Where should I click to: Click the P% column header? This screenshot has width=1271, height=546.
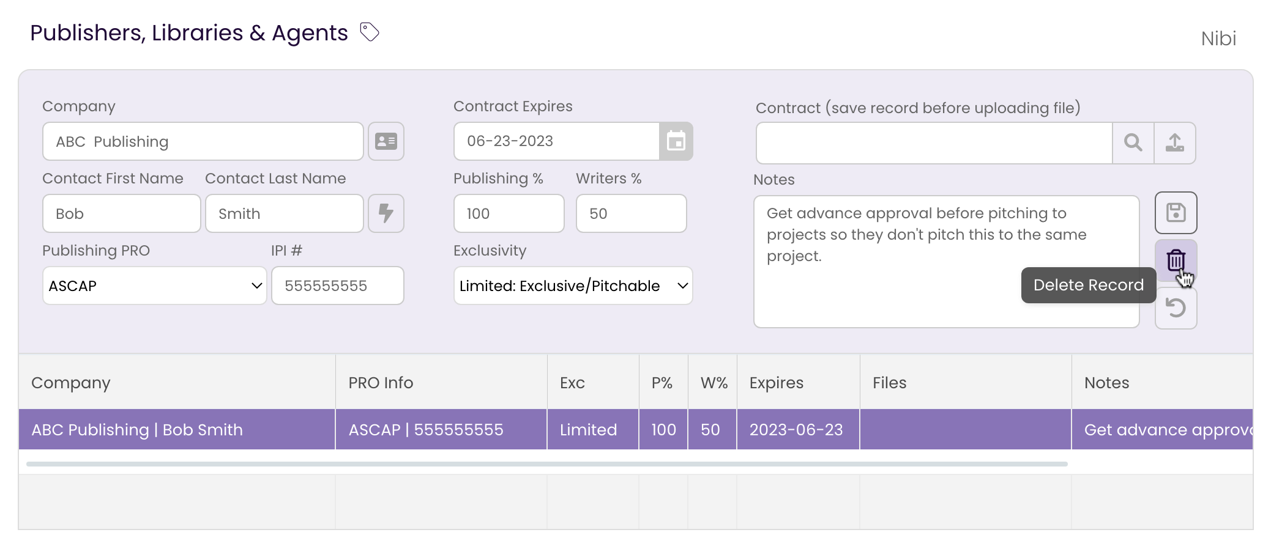[663, 382]
